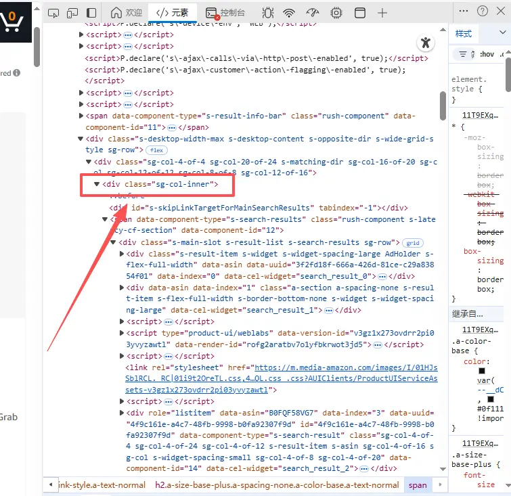Select the s-skipLinkTargetForMainSearchResults div row
The height and width of the screenshot is (496, 511).
pyautogui.click(x=259, y=208)
